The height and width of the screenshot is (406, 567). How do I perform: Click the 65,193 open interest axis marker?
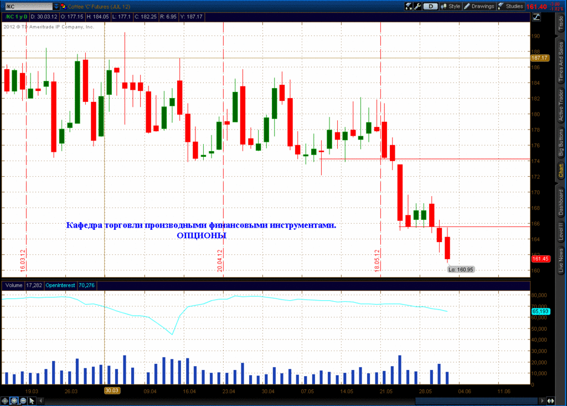click(x=540, y=311)
